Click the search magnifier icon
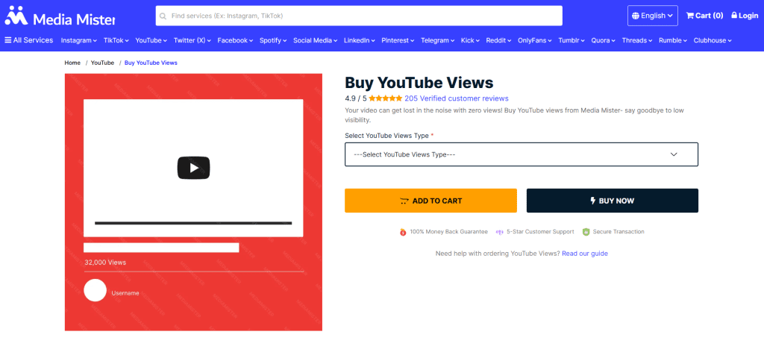764x361 pixels. tap(163, 16)
